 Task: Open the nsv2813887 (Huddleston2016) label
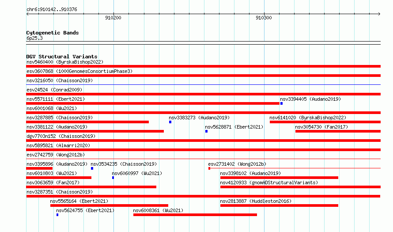tap(256, 201)
